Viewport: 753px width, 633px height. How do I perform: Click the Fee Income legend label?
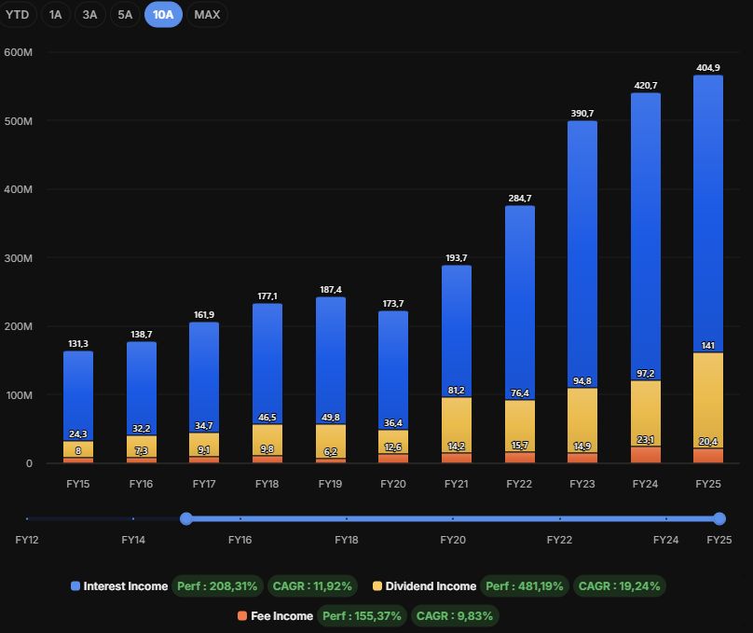[281, 616]
